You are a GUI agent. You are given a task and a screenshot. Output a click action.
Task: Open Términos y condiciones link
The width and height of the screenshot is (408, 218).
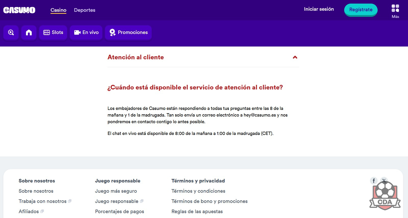click(198, 191)
